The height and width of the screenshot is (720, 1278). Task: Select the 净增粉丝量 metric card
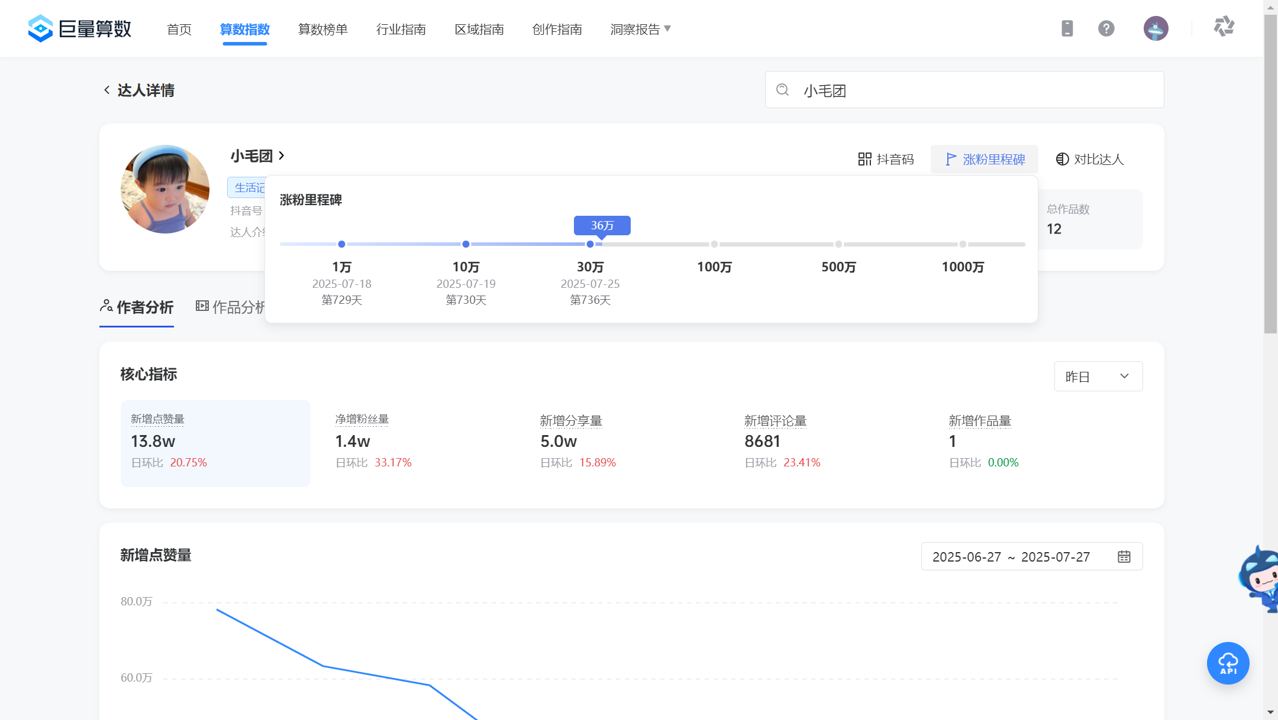click(x=420, y=443)
